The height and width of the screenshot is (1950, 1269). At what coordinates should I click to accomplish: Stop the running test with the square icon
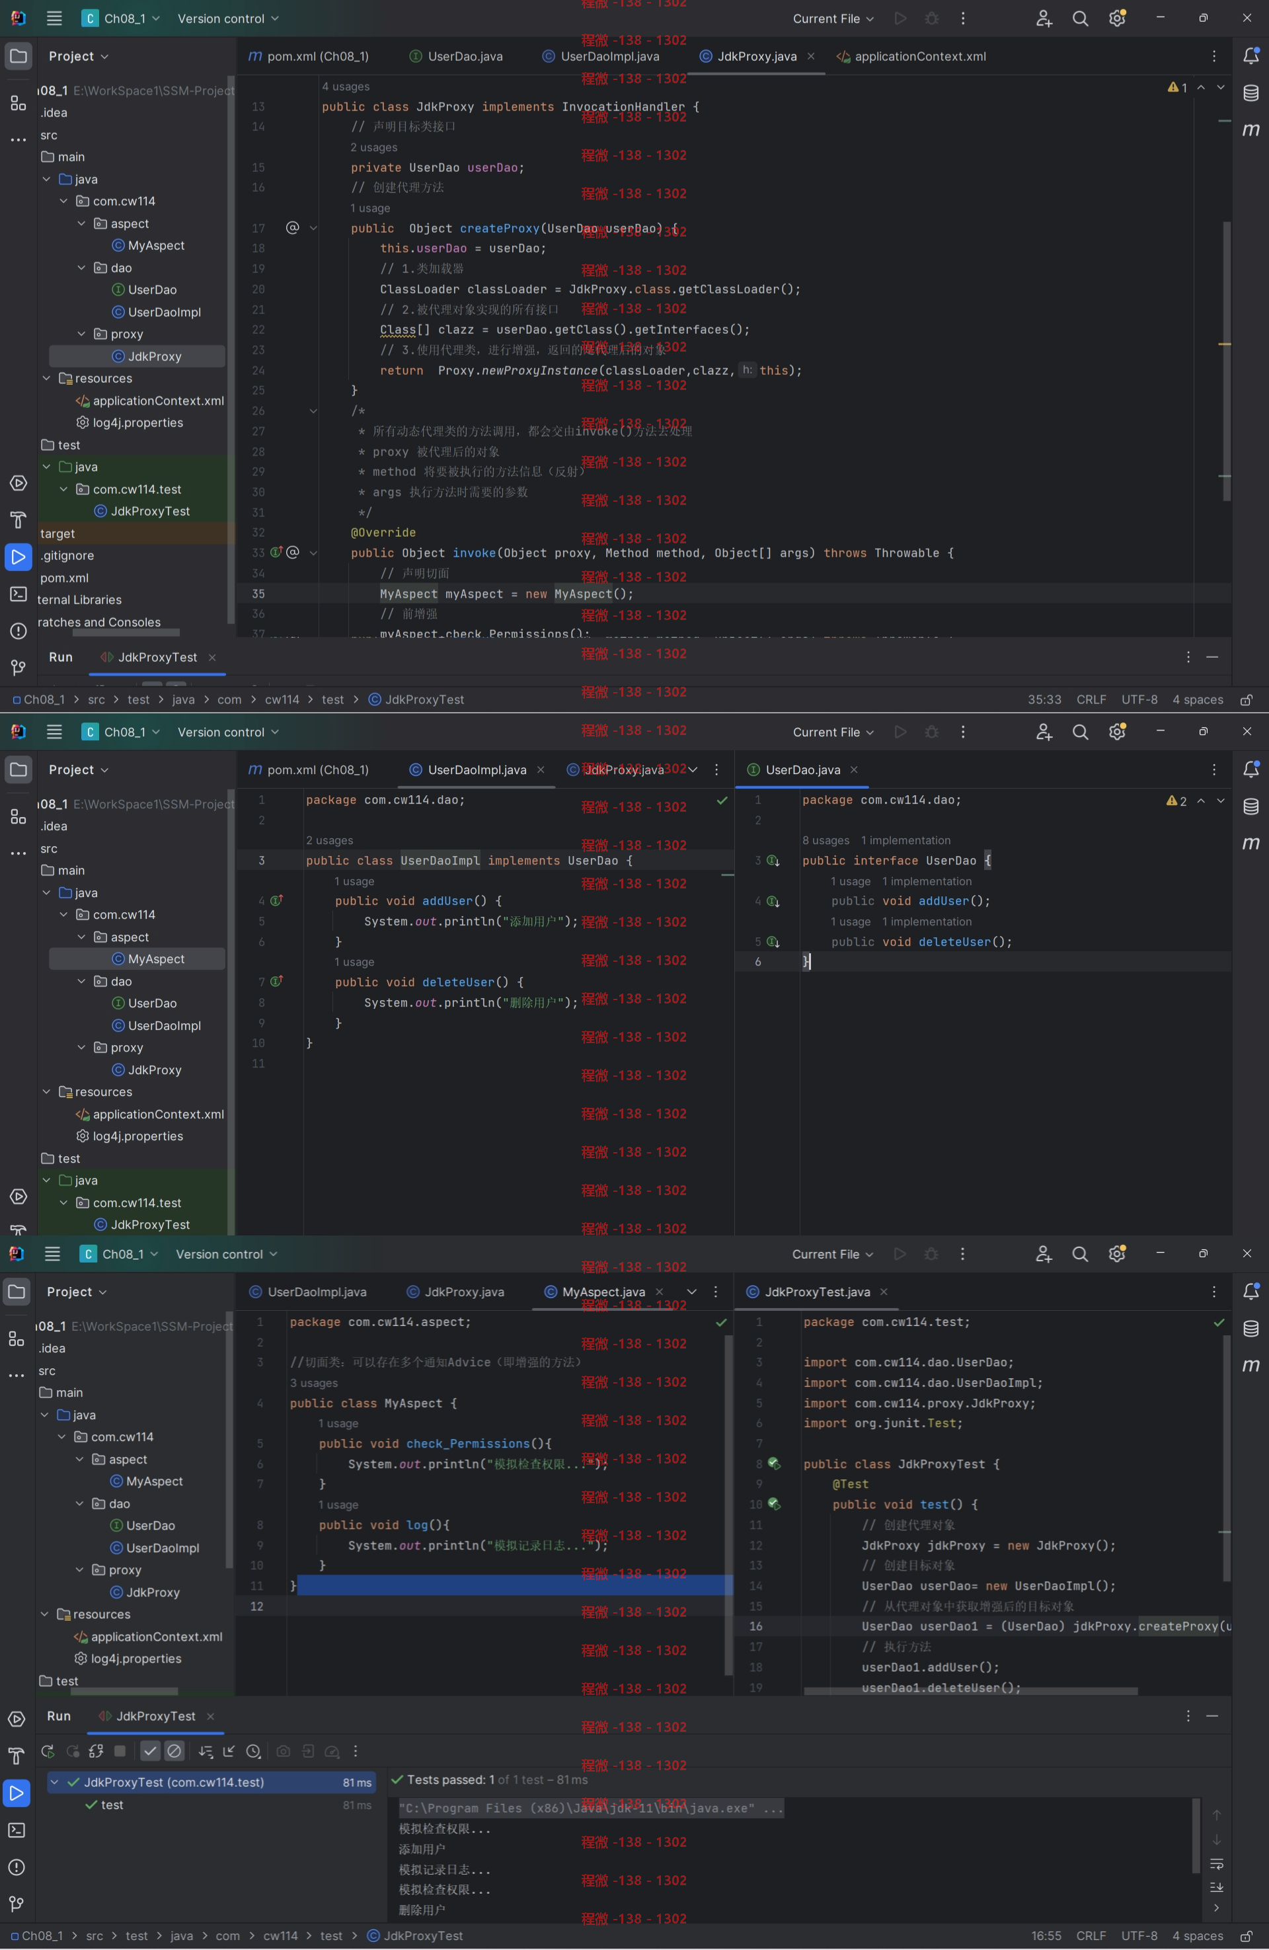120,1751
